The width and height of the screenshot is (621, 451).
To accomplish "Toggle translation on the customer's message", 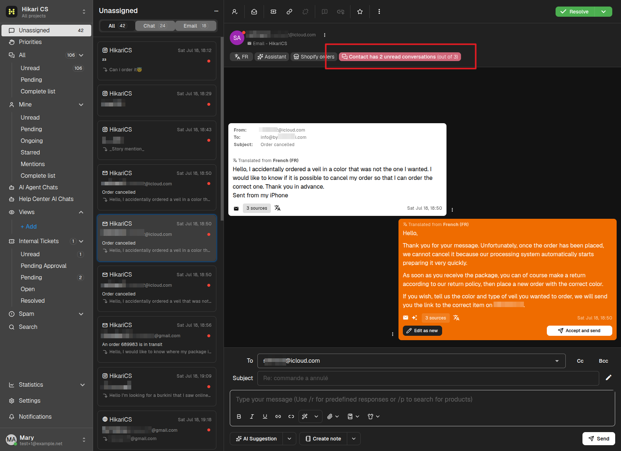I will click(x=277, y=208).
